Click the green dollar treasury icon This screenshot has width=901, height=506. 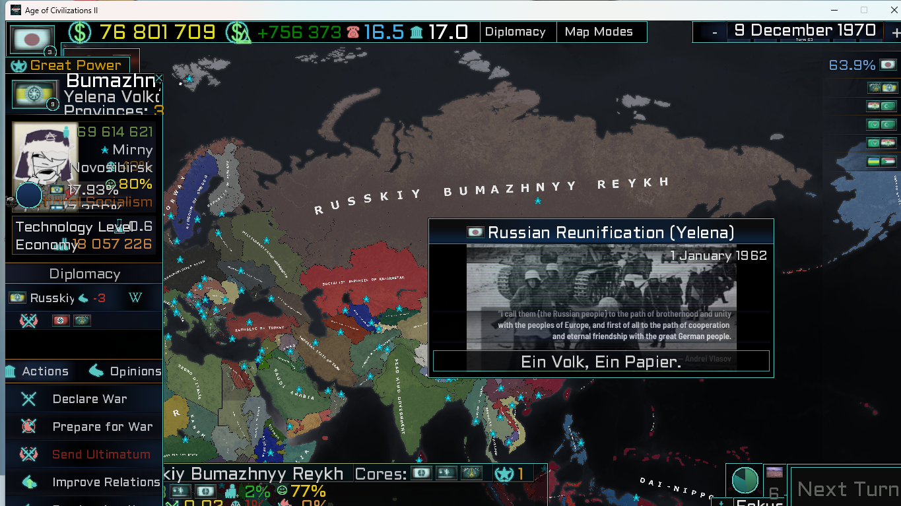click(x=80, y=32)
